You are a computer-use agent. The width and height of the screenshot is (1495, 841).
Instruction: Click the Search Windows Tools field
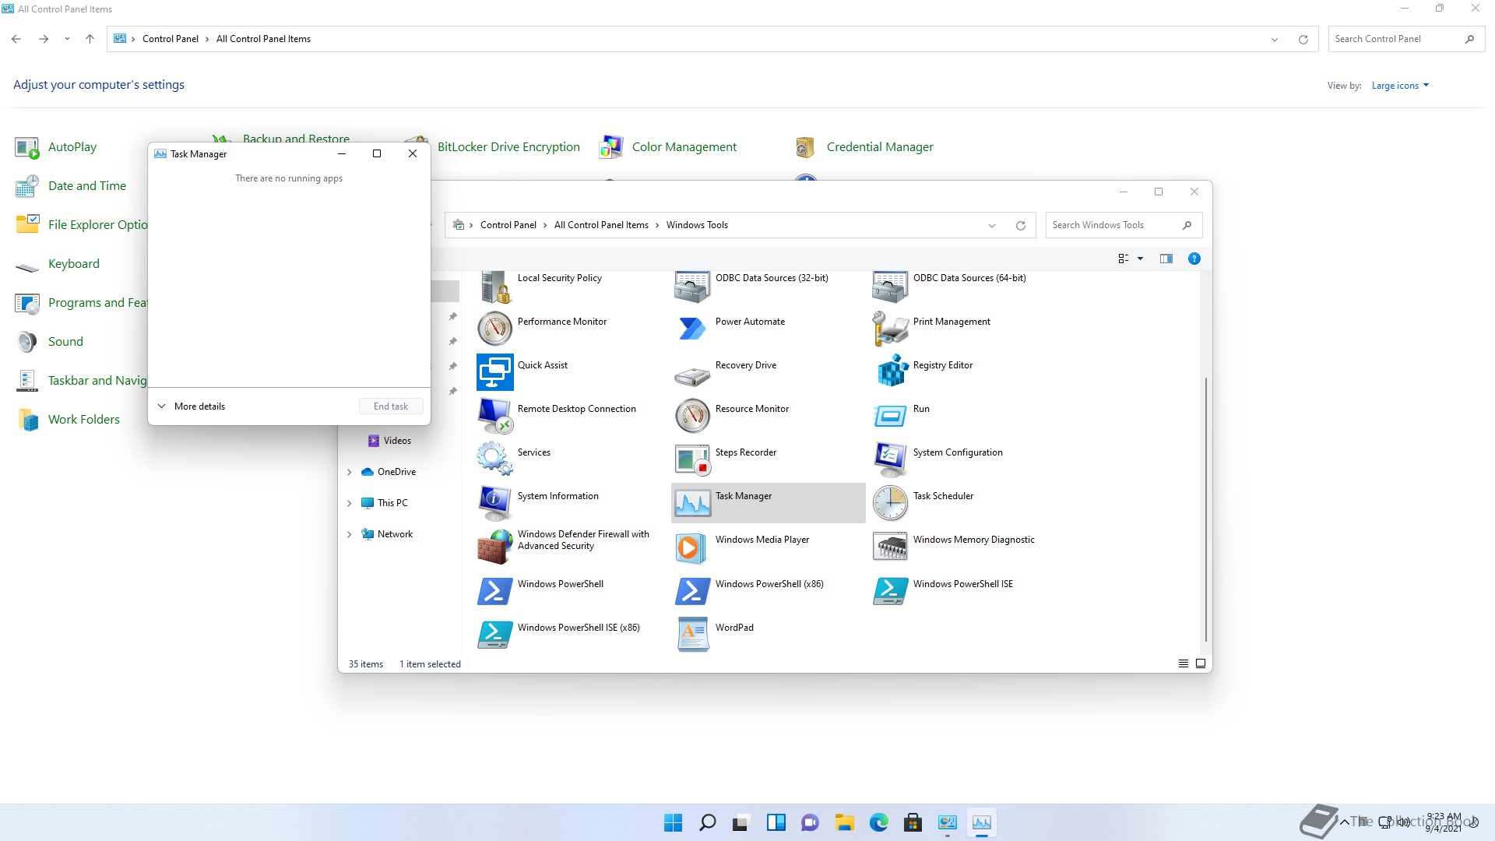click(x=1124, y=225)
